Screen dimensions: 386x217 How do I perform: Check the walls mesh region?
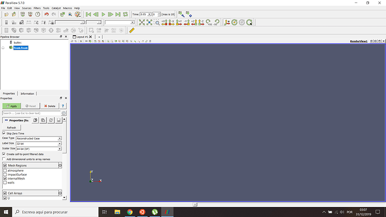[5, 182]
